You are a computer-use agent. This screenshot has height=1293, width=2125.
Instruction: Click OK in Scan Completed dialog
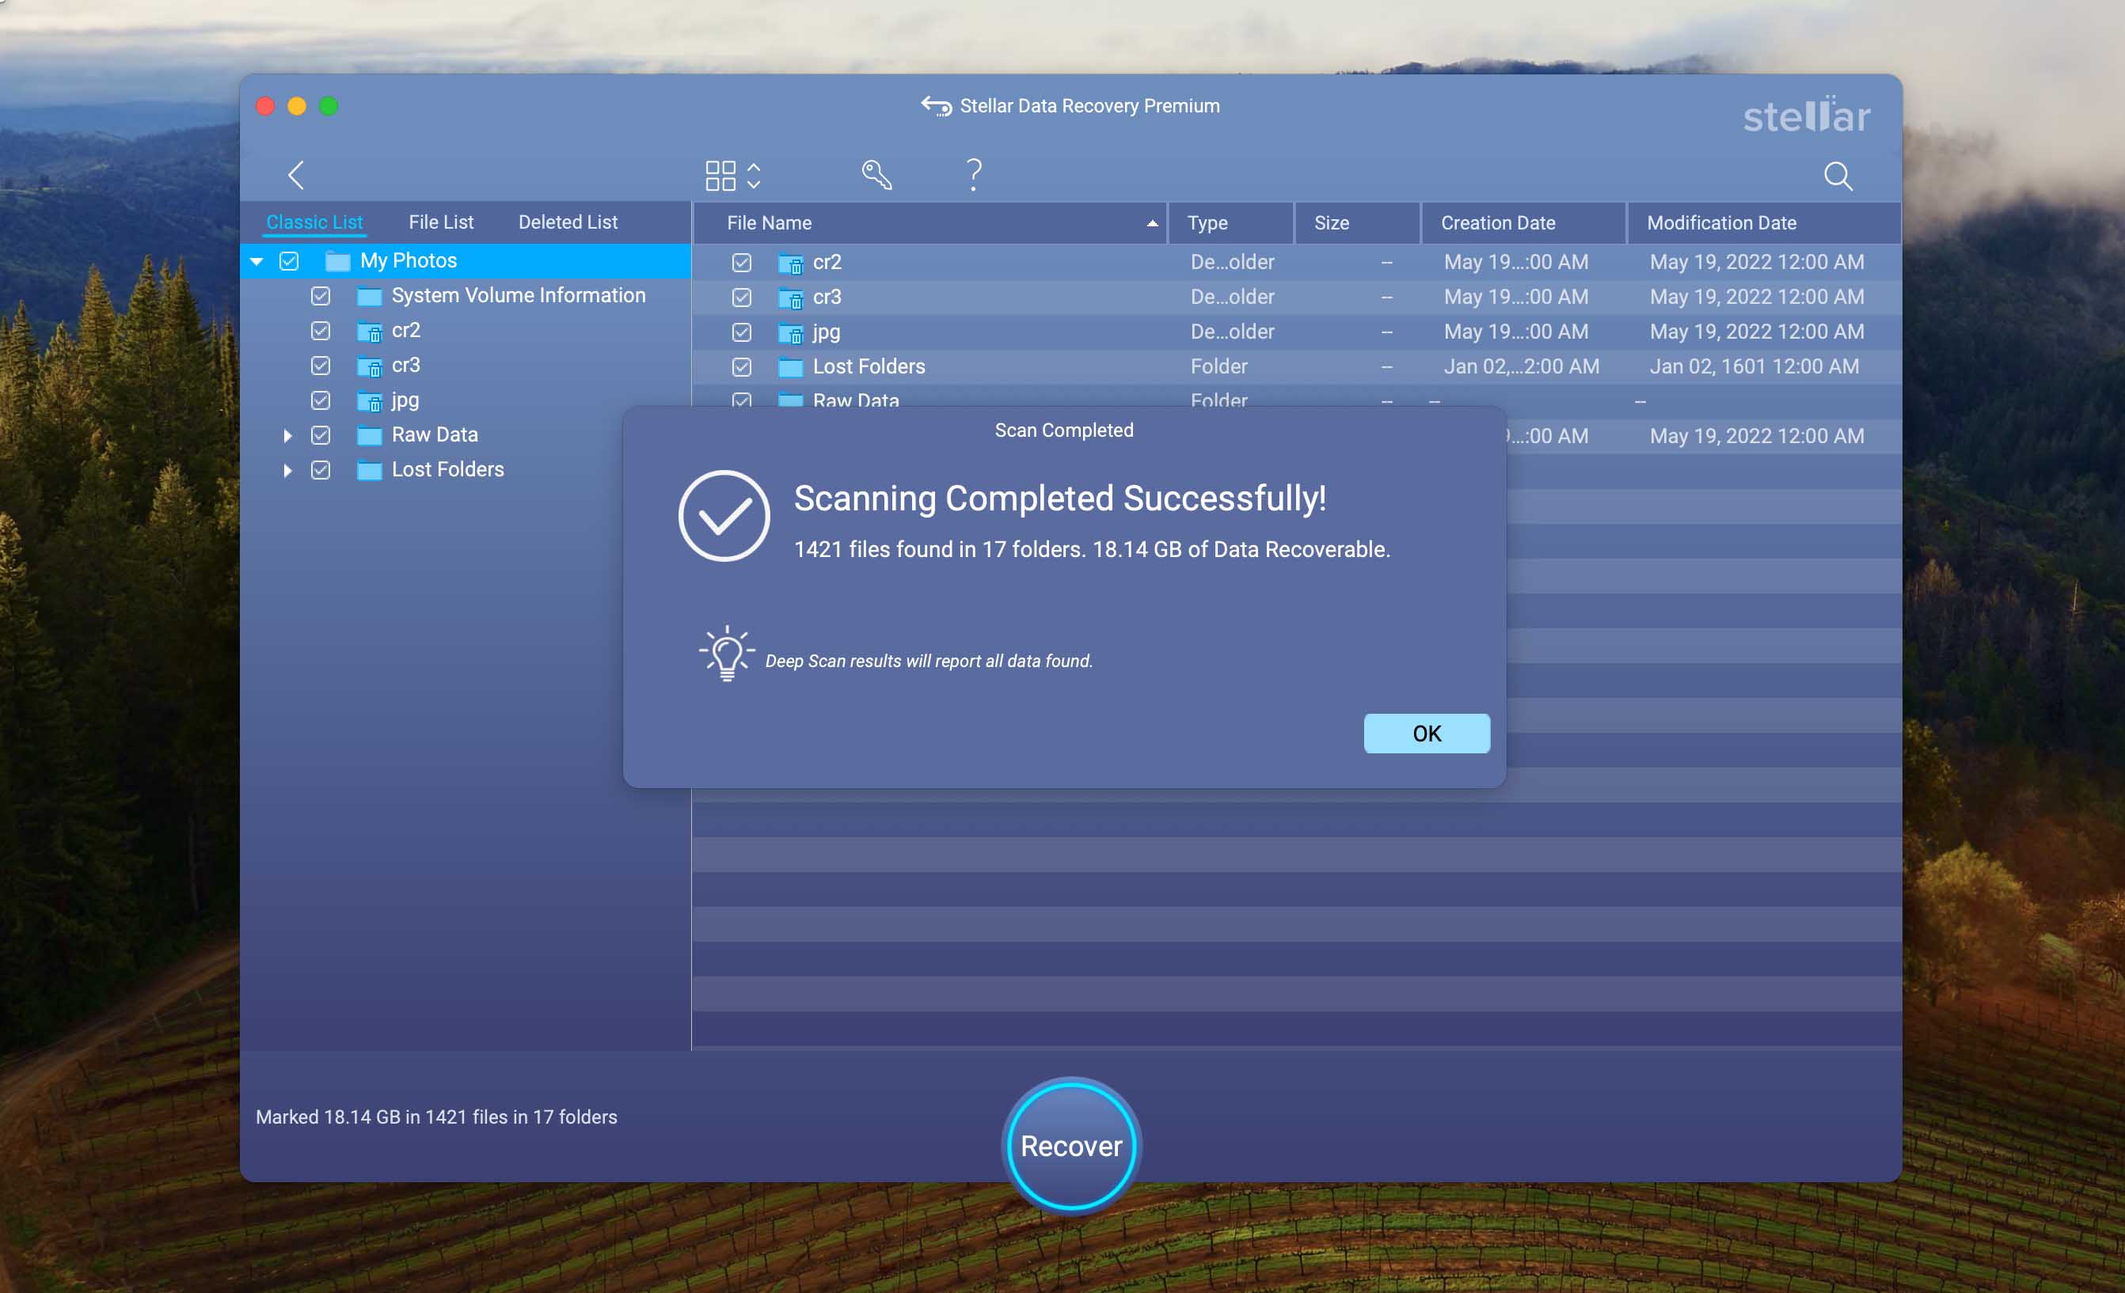point(1427,734)
